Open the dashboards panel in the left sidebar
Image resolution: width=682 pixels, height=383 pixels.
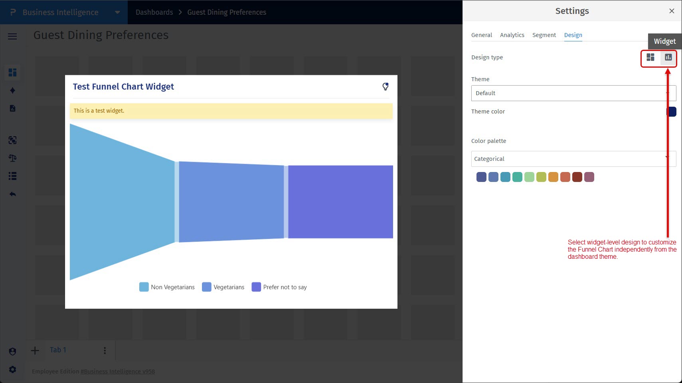click(x=12, y=72)
